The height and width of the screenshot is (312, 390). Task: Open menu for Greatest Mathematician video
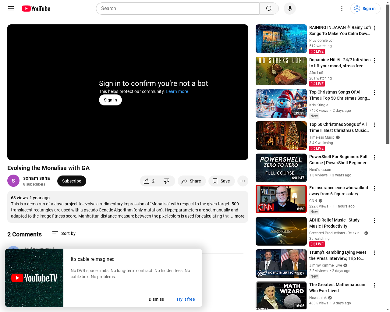pos(374,285)
